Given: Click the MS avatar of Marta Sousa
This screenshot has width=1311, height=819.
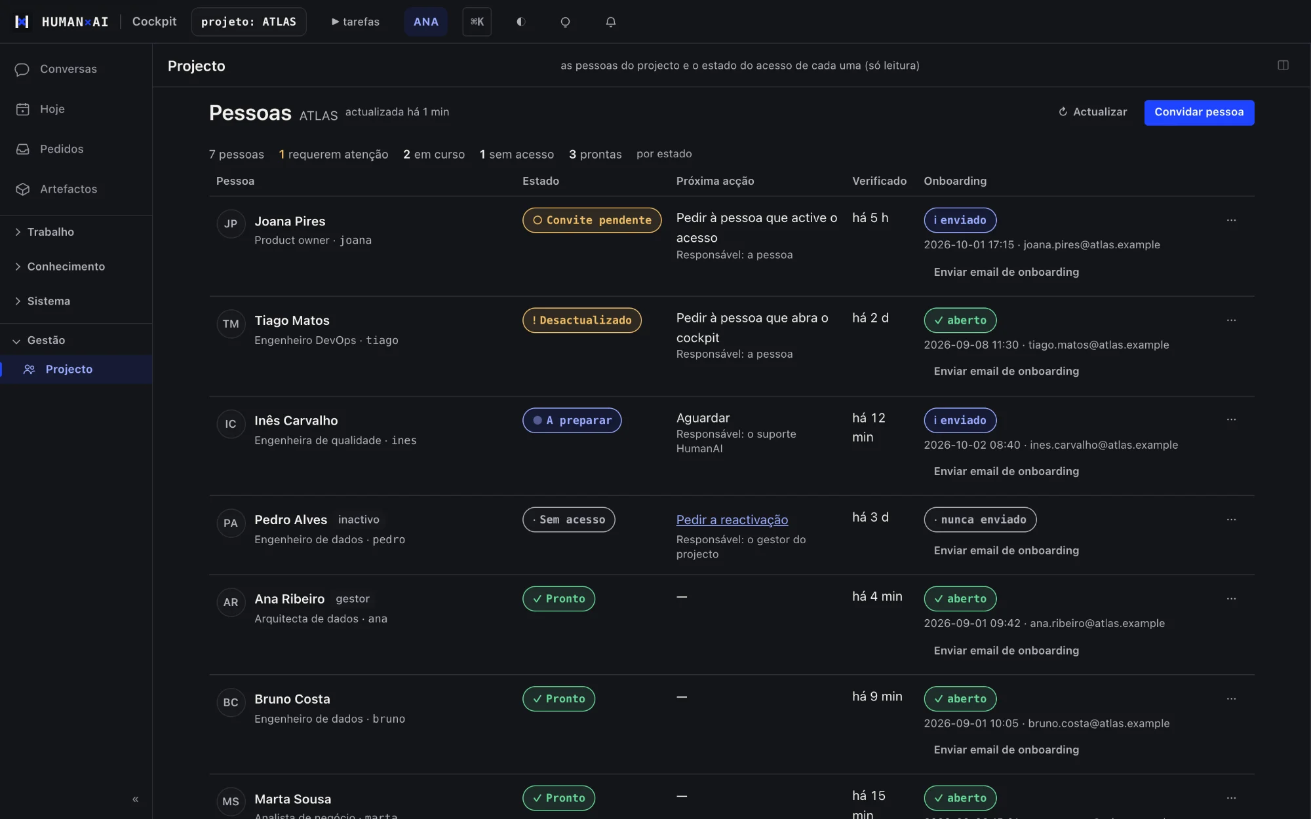Looking at the screenshot, I should pyautogui.click(x=231, y=801).
